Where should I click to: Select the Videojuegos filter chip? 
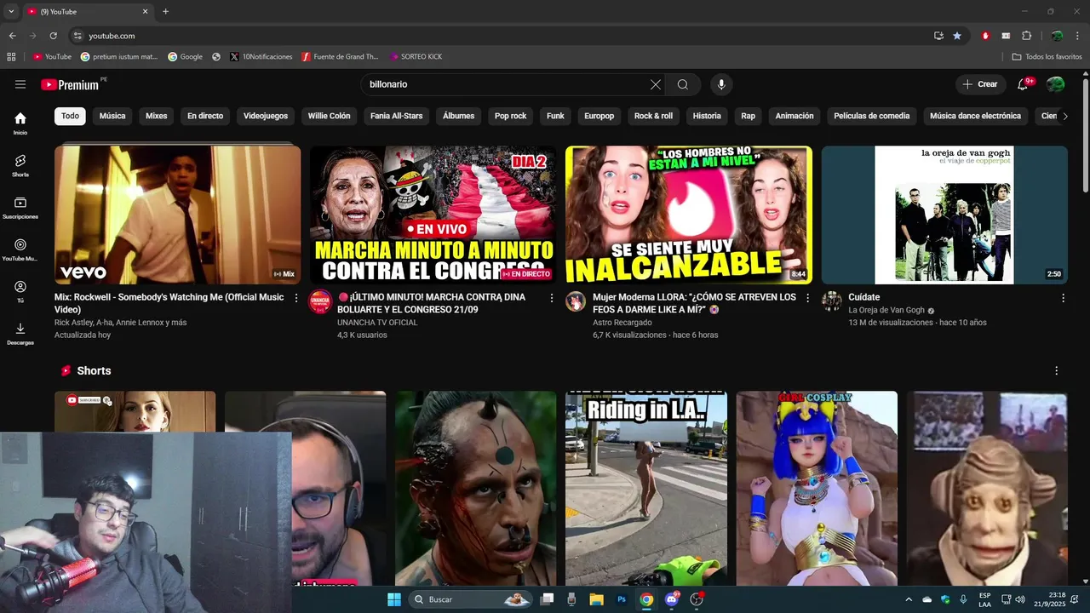click(x=266, y=116)
